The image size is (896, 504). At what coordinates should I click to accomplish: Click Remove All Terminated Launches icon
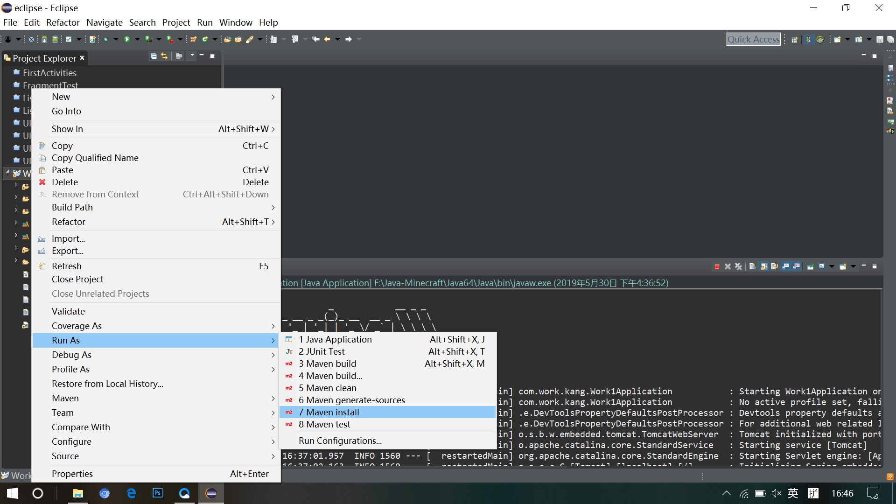(x=738, y=267)
